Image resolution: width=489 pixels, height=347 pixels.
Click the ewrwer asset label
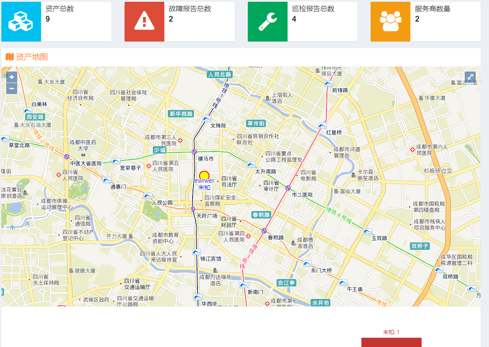[x=204, y=181]
